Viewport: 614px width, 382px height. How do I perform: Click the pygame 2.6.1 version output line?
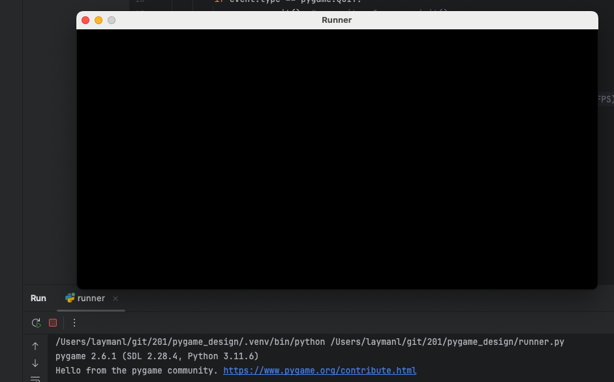click(157, 356)
